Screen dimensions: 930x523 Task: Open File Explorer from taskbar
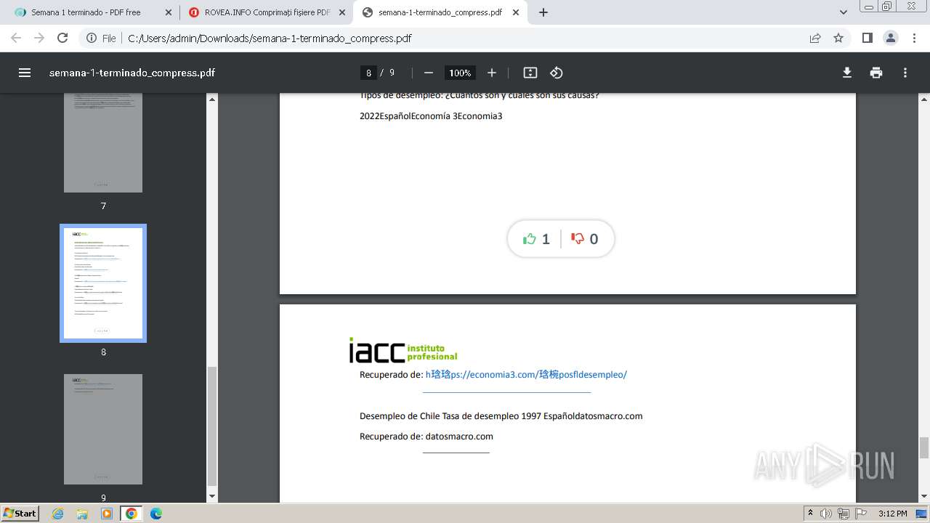[x=82, y=514]
